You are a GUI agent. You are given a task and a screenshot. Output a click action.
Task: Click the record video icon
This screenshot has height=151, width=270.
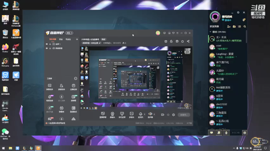tap(163, 115)
